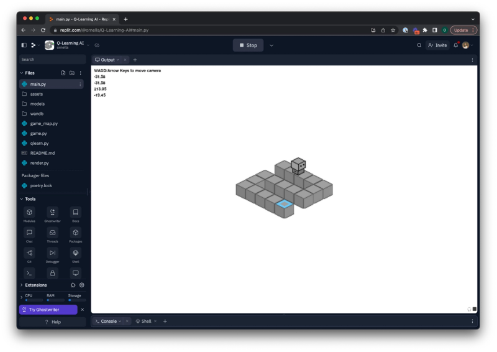The image size is (497, 352).
Task: Reload the browser page
Action: tap(43, 30)
